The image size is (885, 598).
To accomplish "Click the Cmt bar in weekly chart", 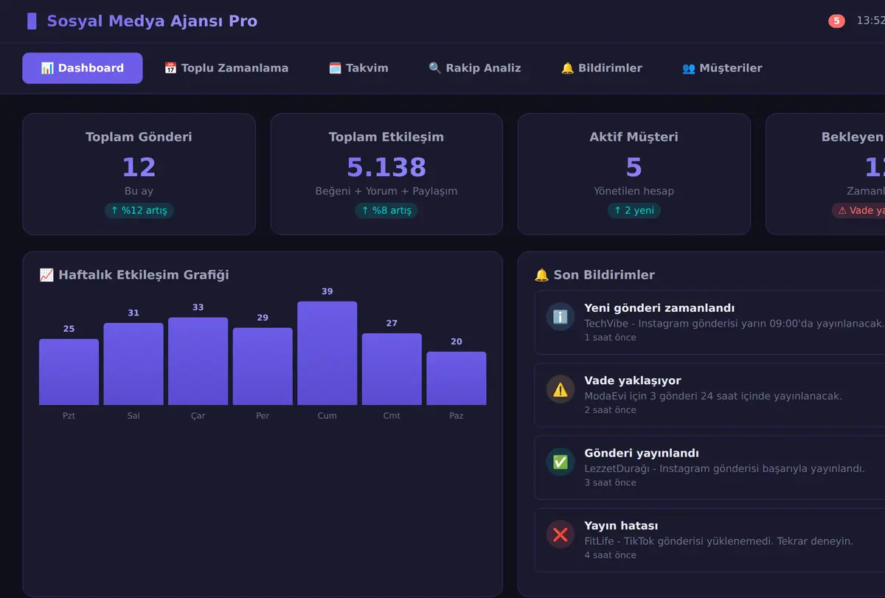I will [x=392, y=369].
